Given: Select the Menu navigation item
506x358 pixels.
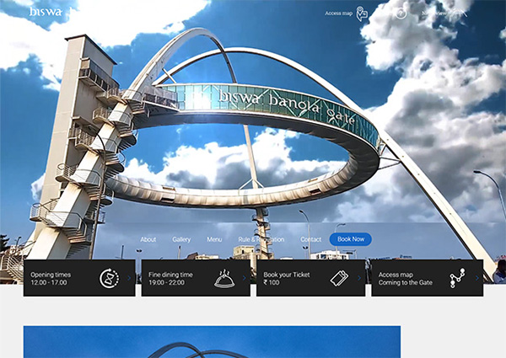Looking at the screenshot, I should (214, 239).
